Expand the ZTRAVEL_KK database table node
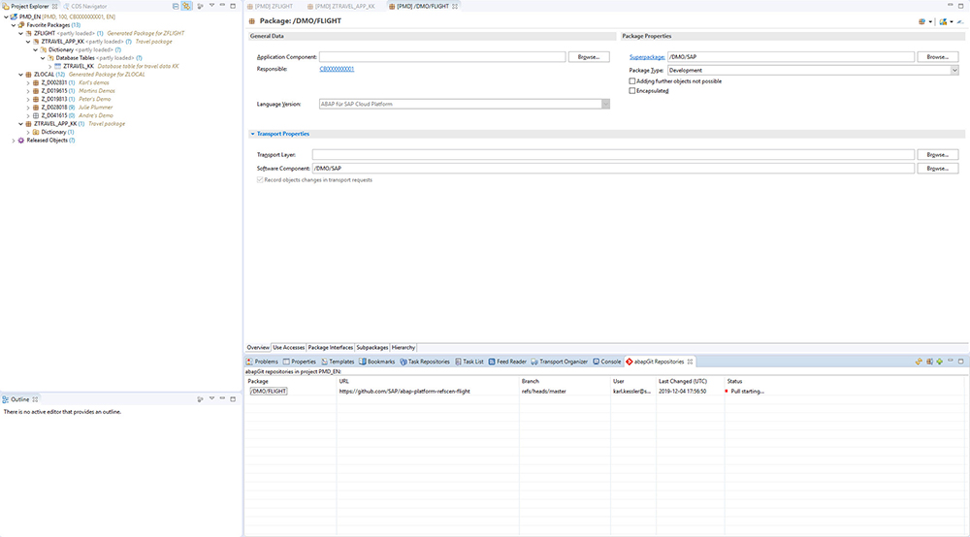The height and width of the screenshot is (537, 970). tap(50, 66)
